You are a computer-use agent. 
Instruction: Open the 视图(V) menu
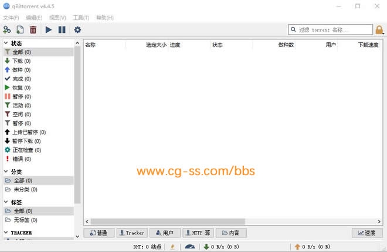(x=57, y=18)
